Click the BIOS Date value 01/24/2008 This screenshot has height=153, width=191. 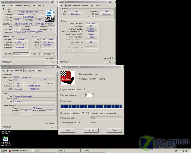click(34, 101)
